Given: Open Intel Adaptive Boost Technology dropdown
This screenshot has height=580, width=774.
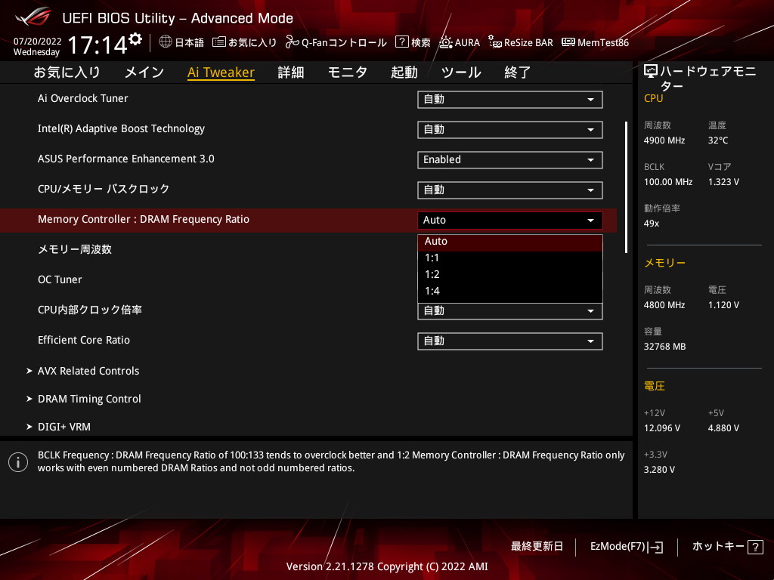Looking at the screenshot, I should click(510, 130).
